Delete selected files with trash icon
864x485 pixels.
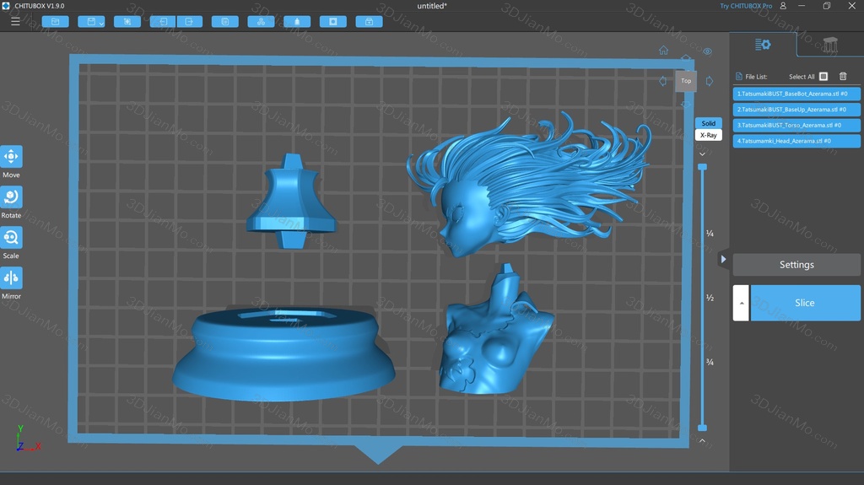click(843, 77)
